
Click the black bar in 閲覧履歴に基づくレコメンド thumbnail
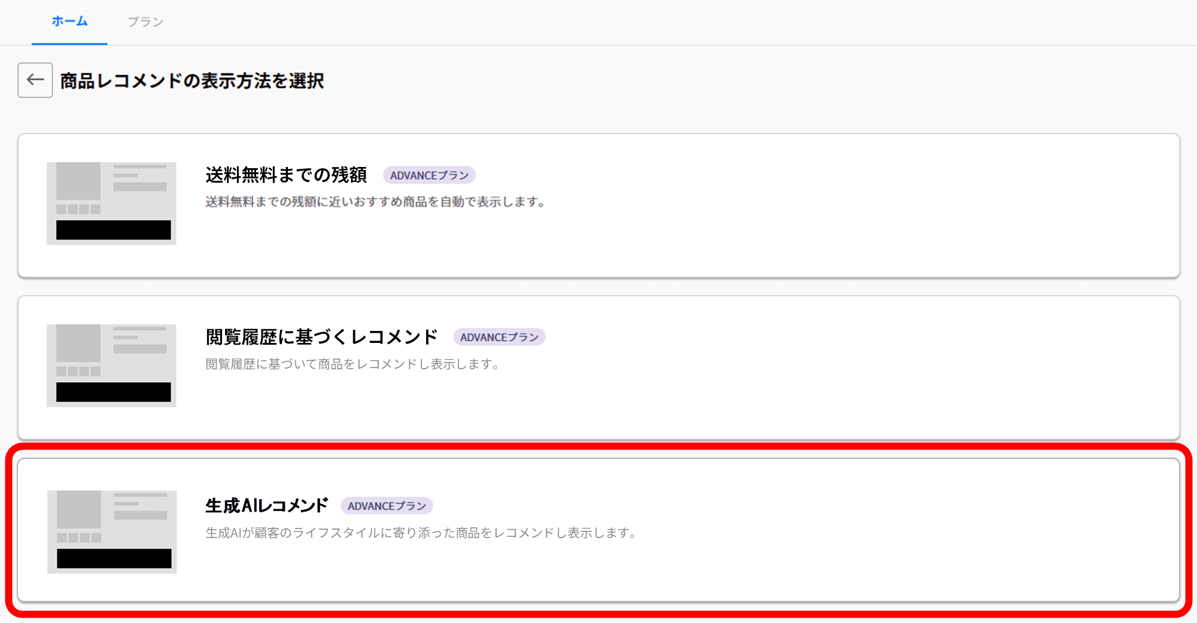coord(114,392)
